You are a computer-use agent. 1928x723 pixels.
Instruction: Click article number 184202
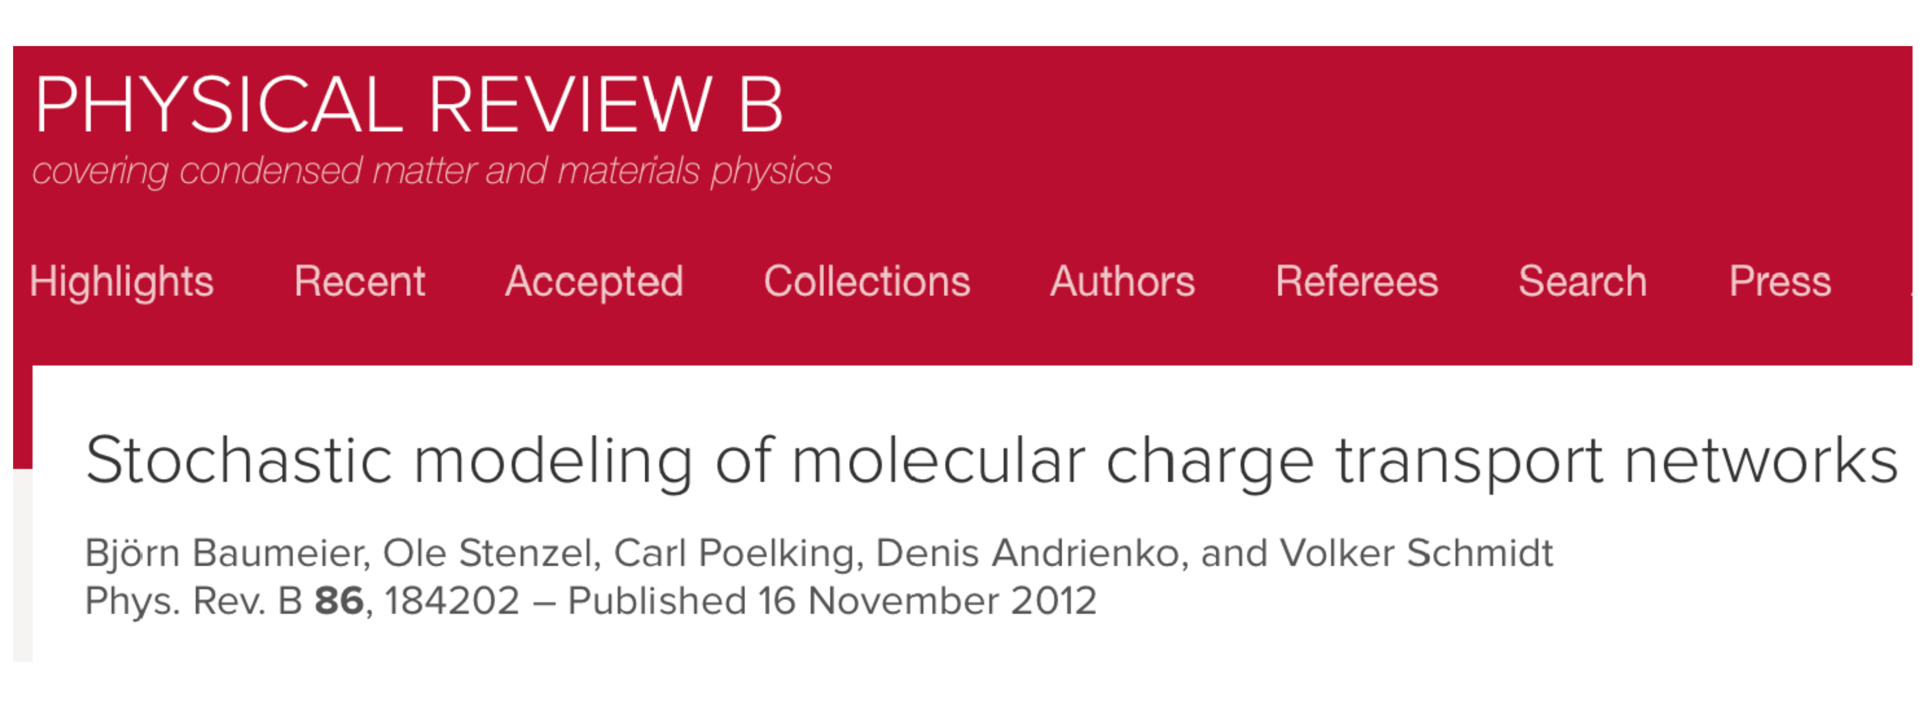[451, 601]
